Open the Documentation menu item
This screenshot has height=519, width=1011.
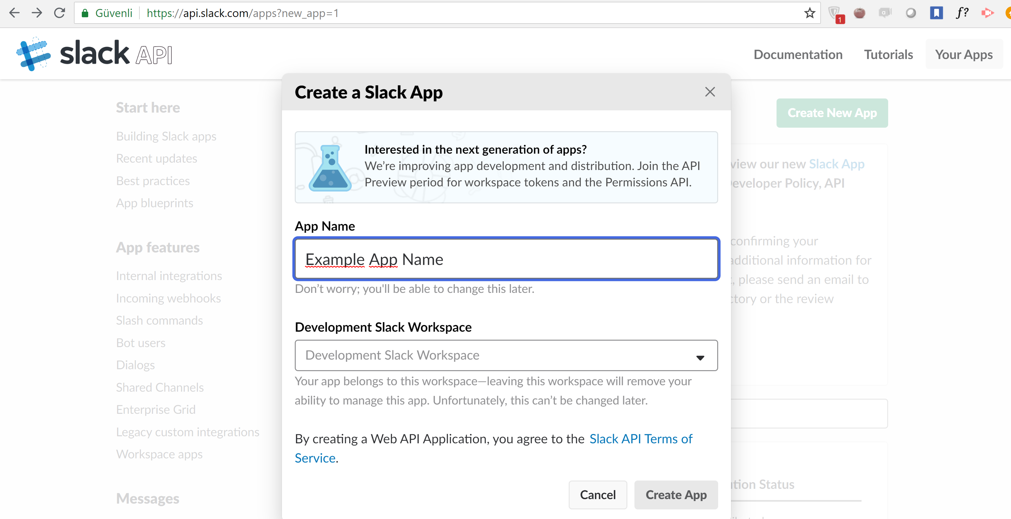(x=797, y=55)
